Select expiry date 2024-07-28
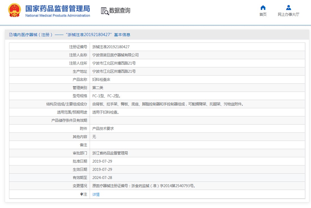 tap(102, 178)
